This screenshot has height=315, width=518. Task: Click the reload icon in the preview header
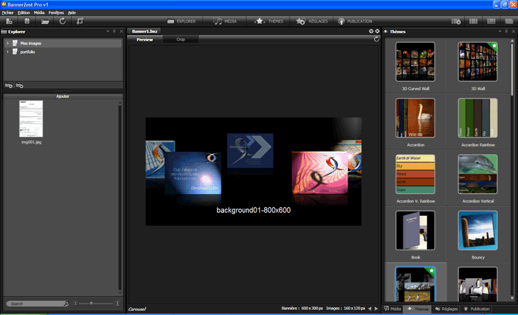coord(377,40)
